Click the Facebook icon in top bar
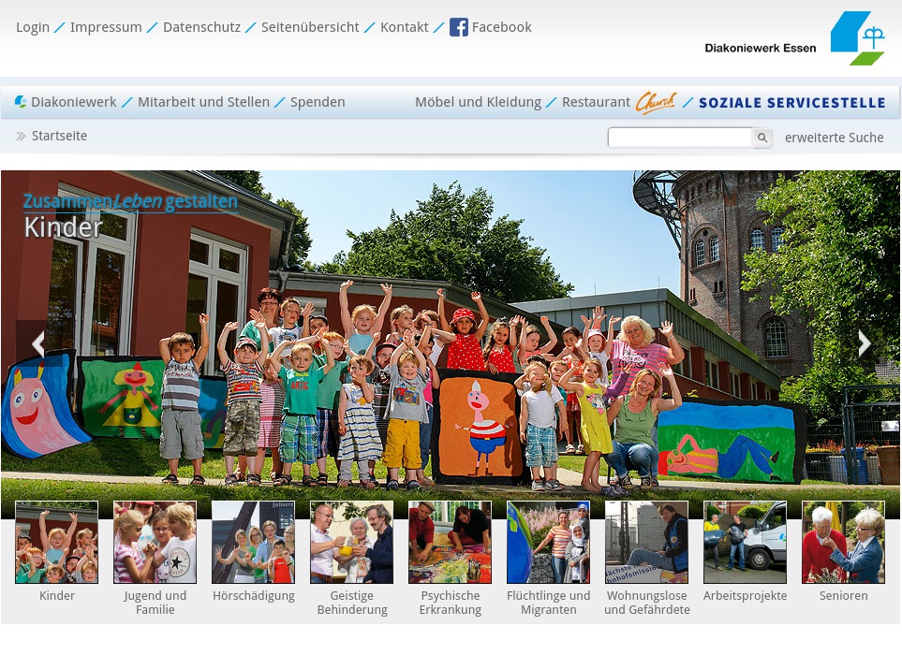This screenshot has width=902, height=655. pyautogui.click(x=459, y=27)
